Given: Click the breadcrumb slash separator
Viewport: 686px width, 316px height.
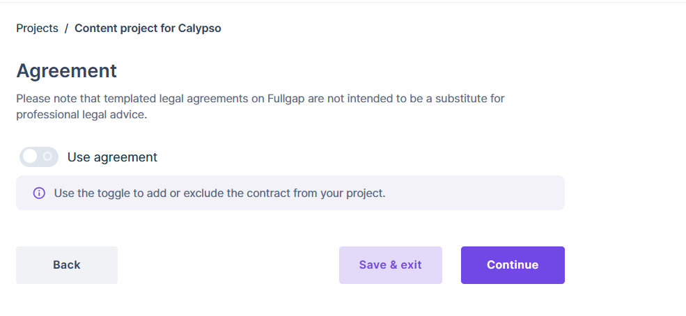Looking at the screenshot, I should pyautogui.click(x=66, y=28).
